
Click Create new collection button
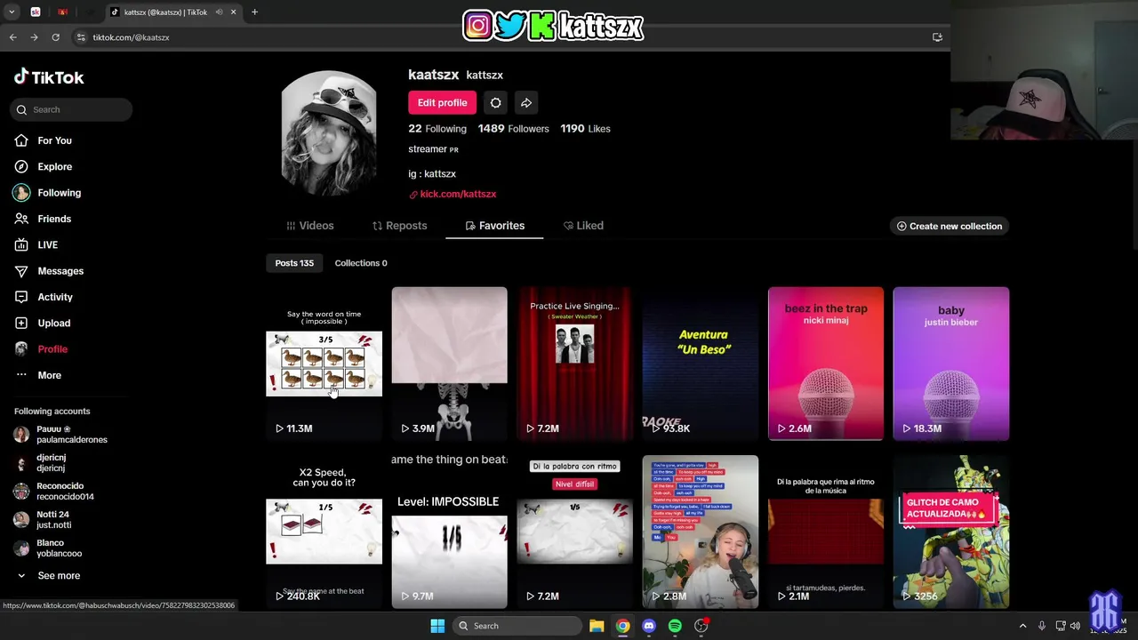coord(950,226)
